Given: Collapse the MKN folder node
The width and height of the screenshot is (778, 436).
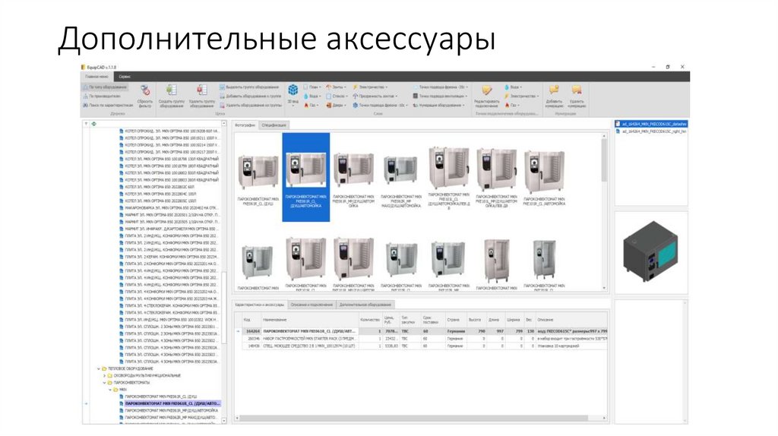Looking at the screenshot, I should click(x=110, y=390).
